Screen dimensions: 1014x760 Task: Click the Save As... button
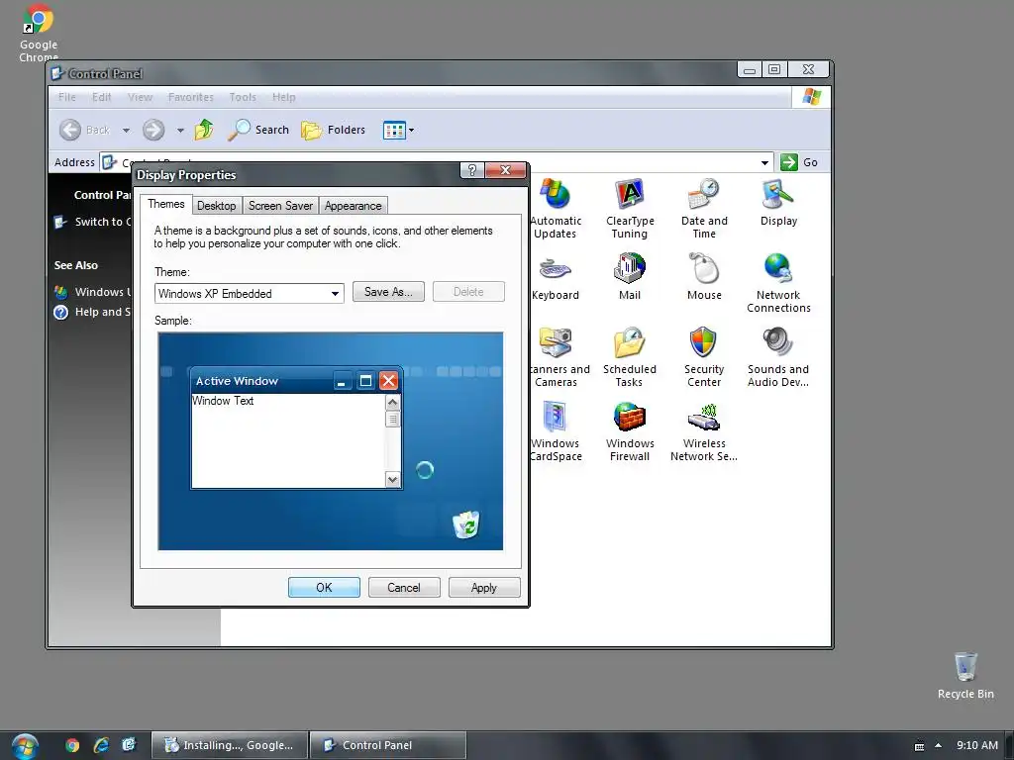click(388, 292)
